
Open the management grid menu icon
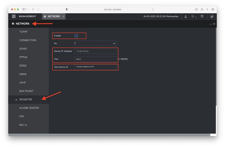pyautogui.click(x=14, y=16)
